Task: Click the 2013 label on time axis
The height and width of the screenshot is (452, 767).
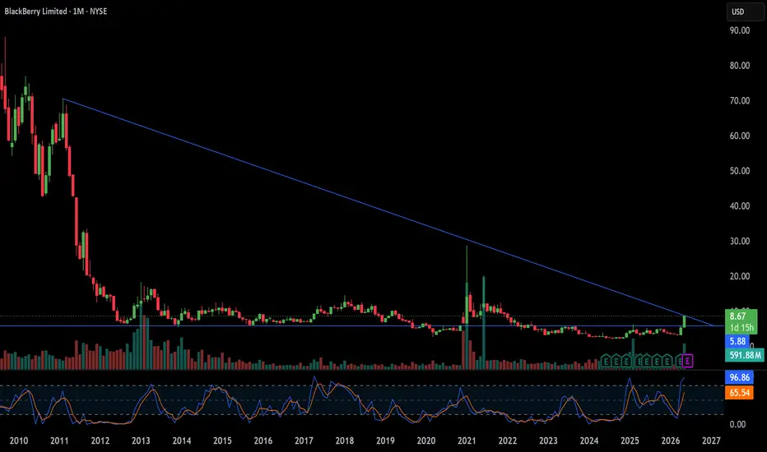Action: click(x=141, y=440)
